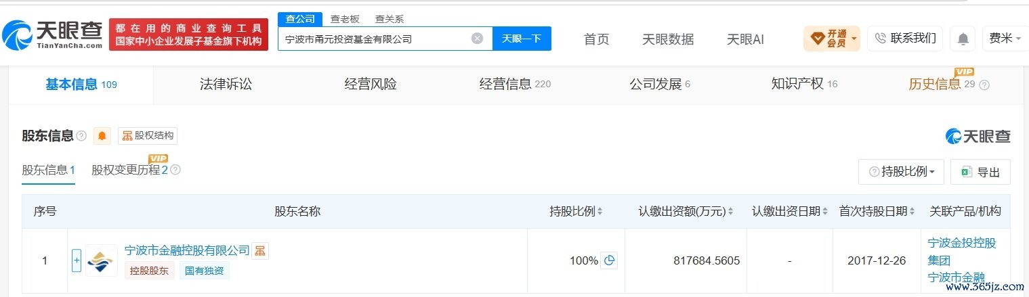Click the help icon beside 历史信息 tab
1029x297 pixels.
[984, 85]
